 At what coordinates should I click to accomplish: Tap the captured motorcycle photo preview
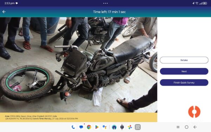click(x=78, y=65)
